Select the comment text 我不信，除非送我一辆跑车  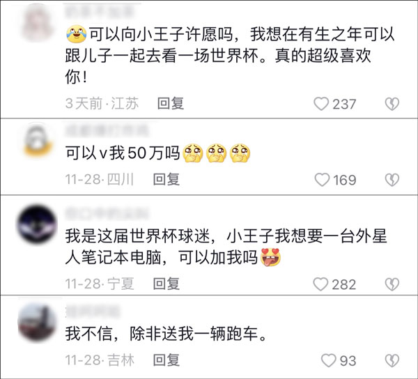166,334
